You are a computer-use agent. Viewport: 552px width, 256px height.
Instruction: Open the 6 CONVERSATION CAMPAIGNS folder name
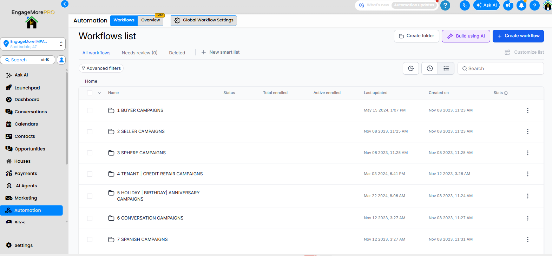click(x=150, y=218)
